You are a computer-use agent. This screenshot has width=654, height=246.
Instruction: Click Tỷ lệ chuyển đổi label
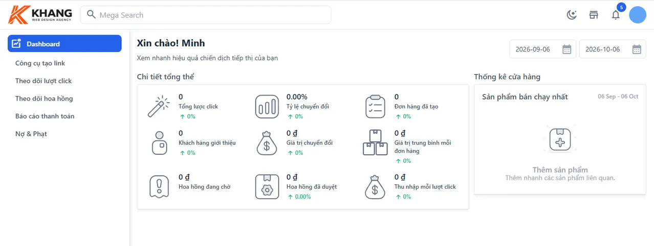(x=308, y=107)
